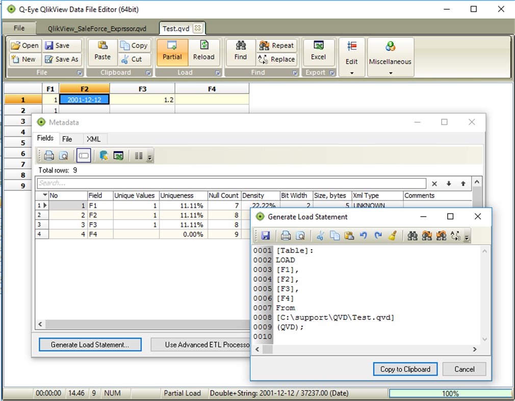Image resolution: width=515 pixels, height=401 pixels.
Task: Reload the QVD data file
Action: [x=203, y=52]
